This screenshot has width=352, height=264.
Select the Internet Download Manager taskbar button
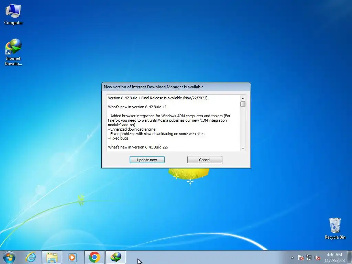click(x=116, y=257)
